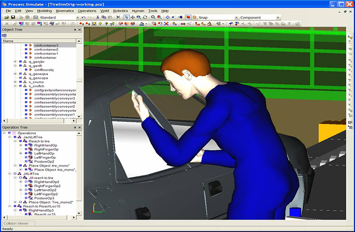This screenshot has width=355, height=232.
Task: Open the Kinematics menu
Action: point(64,10)
